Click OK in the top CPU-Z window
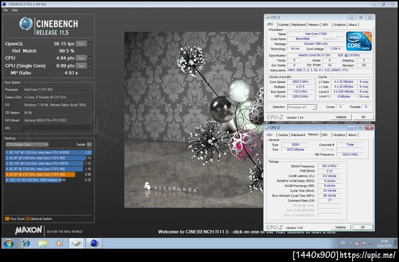399x262 pixels. (x=363, y=117)
